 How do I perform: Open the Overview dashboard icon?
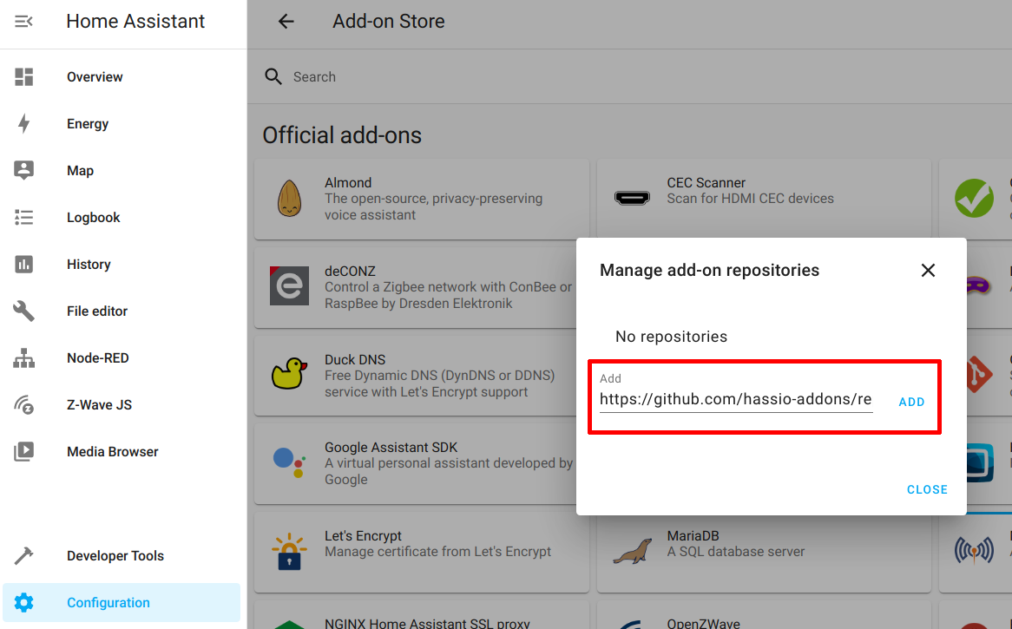24,76
